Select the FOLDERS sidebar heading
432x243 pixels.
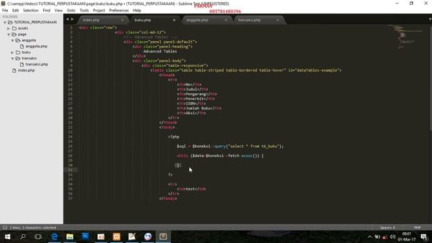pos(10,17)
